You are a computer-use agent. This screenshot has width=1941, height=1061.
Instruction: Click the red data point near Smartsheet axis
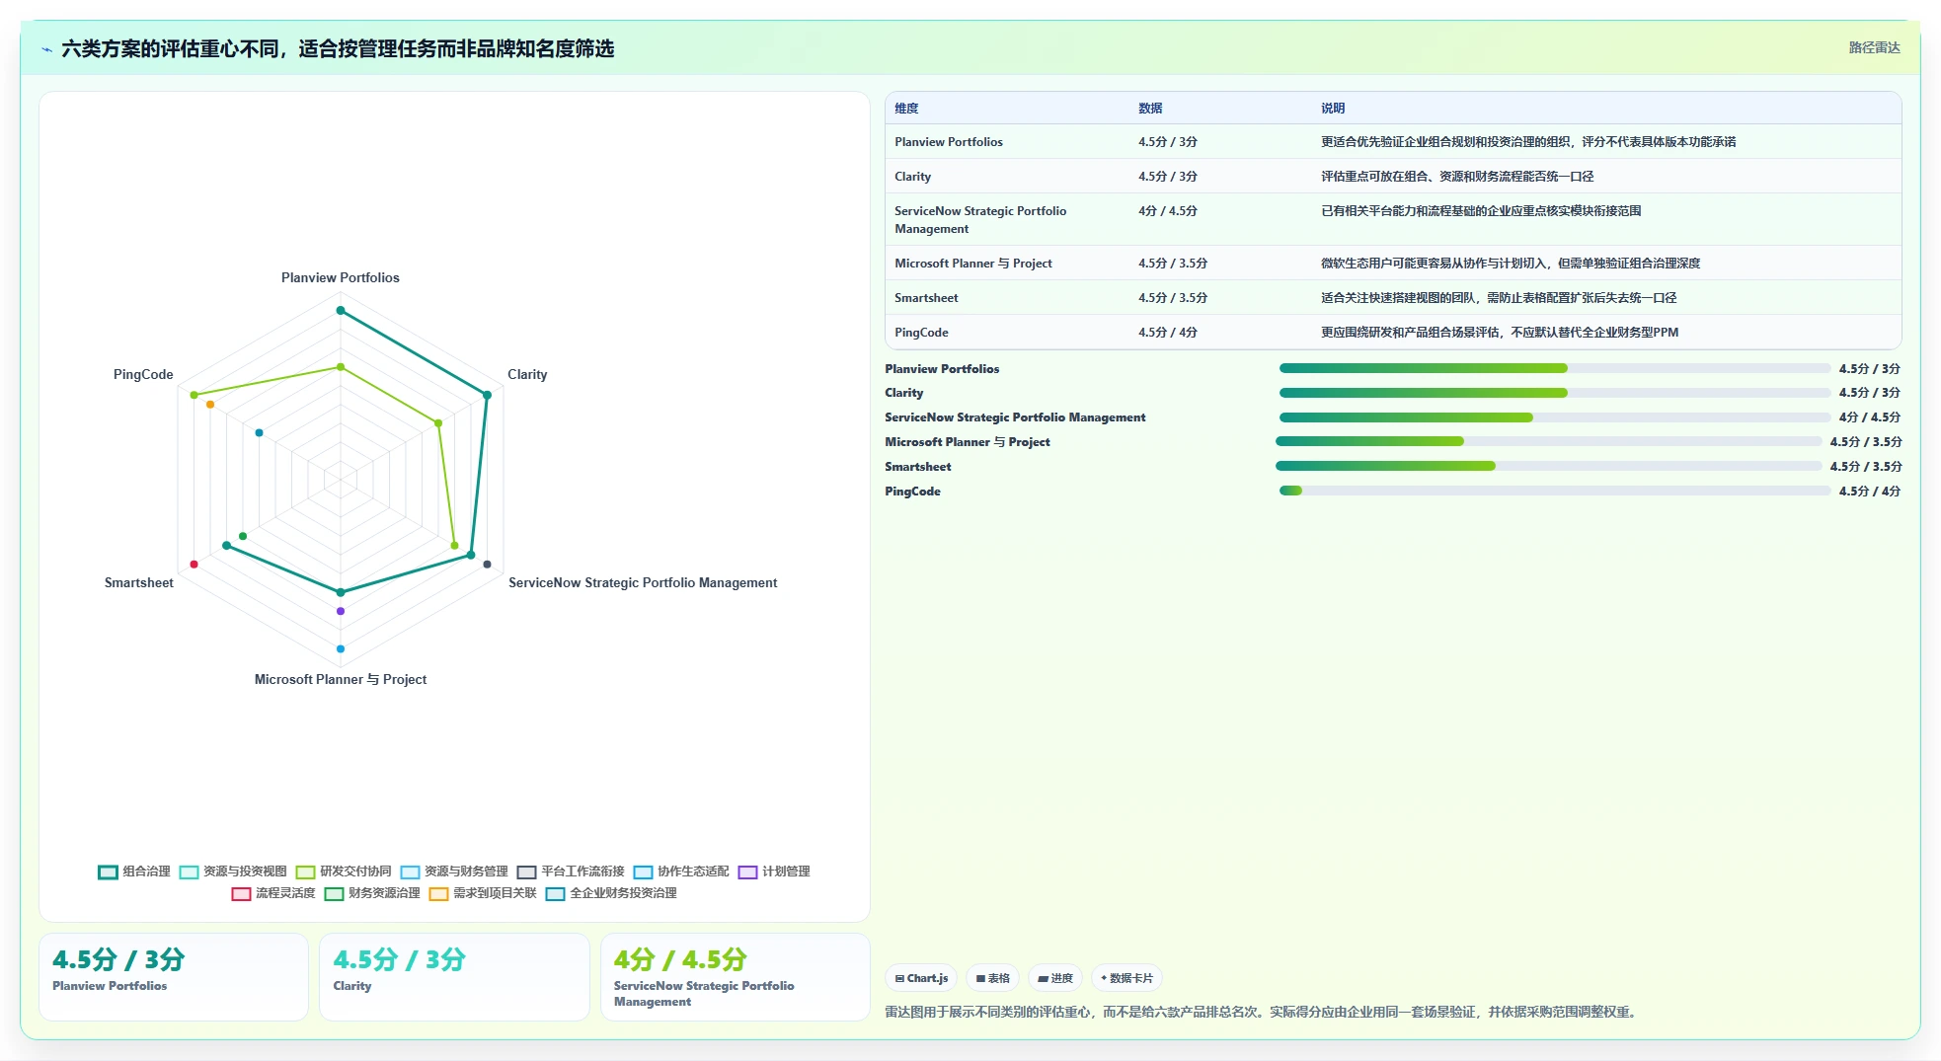pos(194,565)
